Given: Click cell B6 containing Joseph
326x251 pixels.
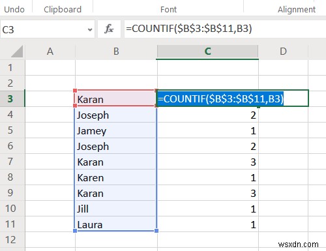Looking at the screenshot, I should tap(116, 146).
